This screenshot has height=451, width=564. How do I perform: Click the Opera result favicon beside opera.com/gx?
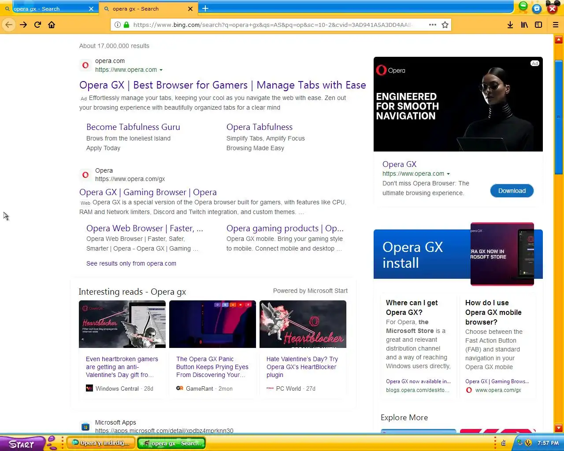tap(85, 175)
